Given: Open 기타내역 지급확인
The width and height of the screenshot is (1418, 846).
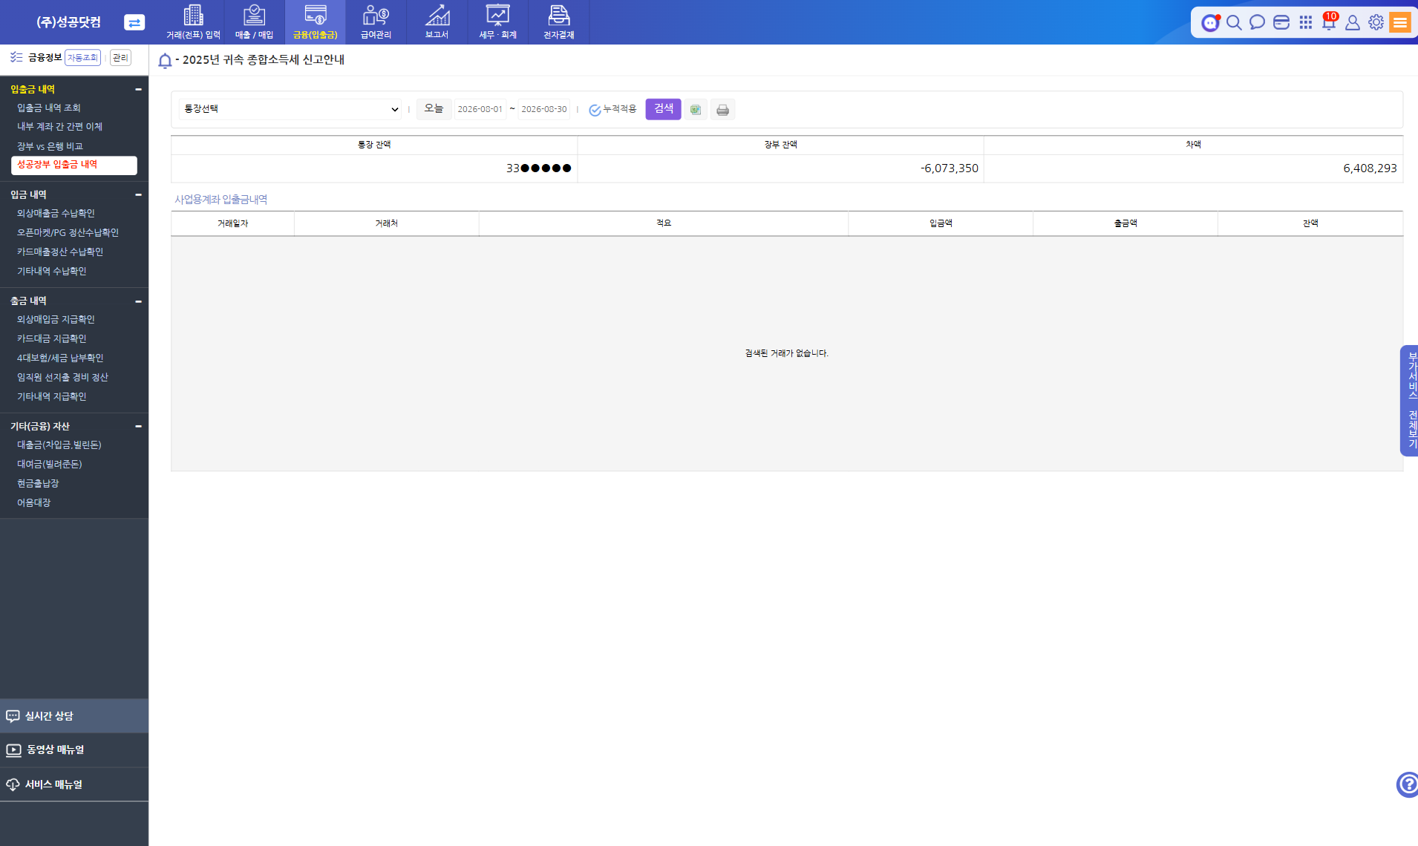Looking at the screenshot, I should click(51, 396).
